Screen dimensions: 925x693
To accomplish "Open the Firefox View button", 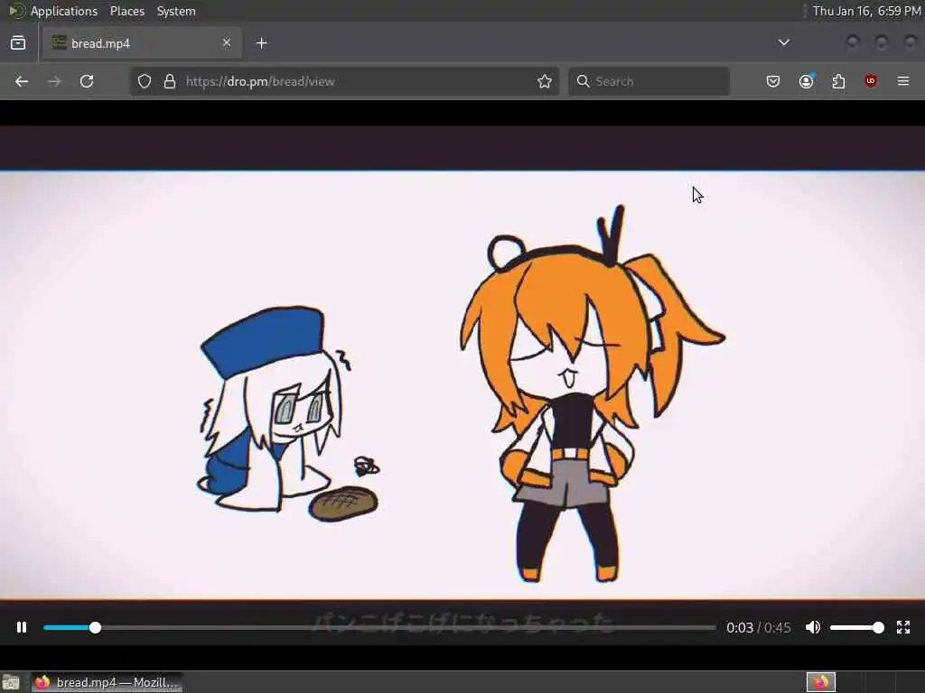I will pyautogui.click(x=18, y=43).
